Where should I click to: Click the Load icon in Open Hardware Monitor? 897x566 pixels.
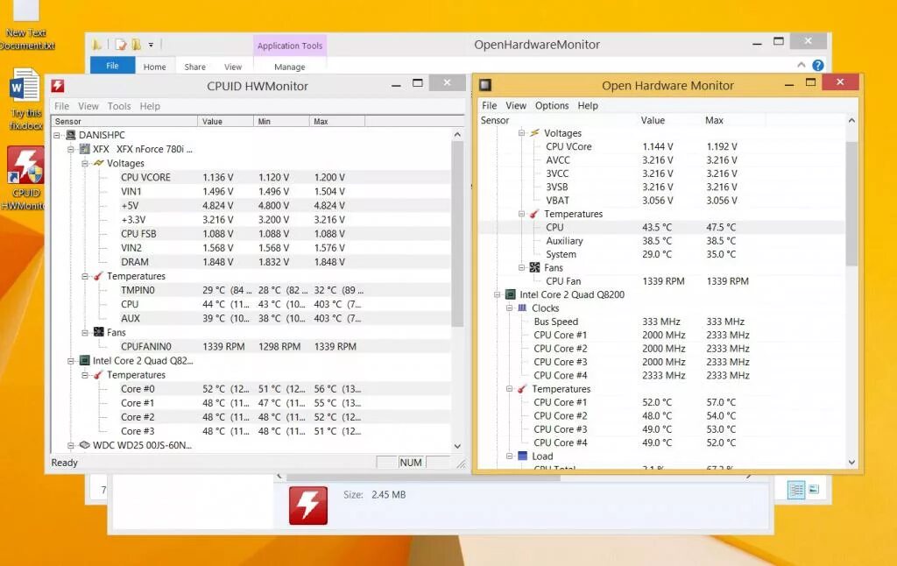click(522, 456)
